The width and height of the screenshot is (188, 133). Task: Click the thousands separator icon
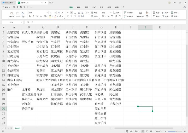112,16
